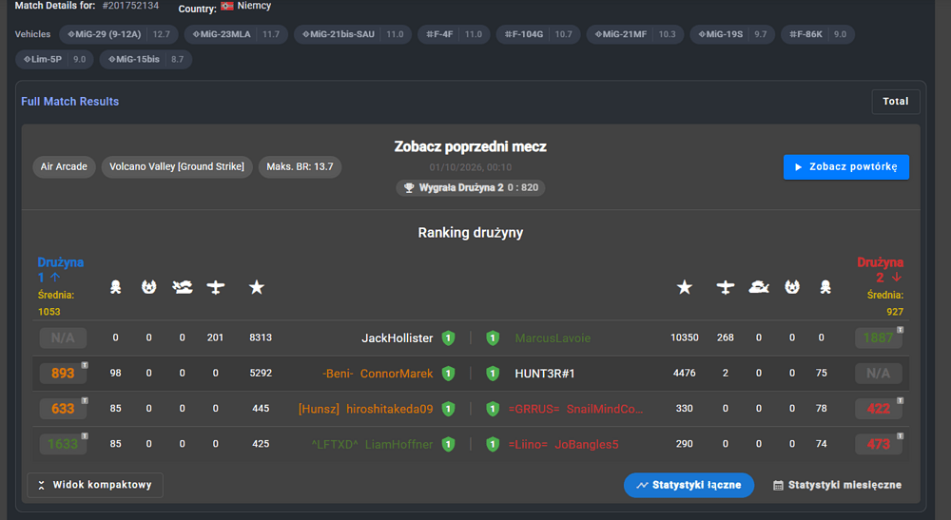The width and height of the screenshot is (951, 520).
Task: Click the shield badge beside hiroshitakeda09
Action: tap(448, 409)
